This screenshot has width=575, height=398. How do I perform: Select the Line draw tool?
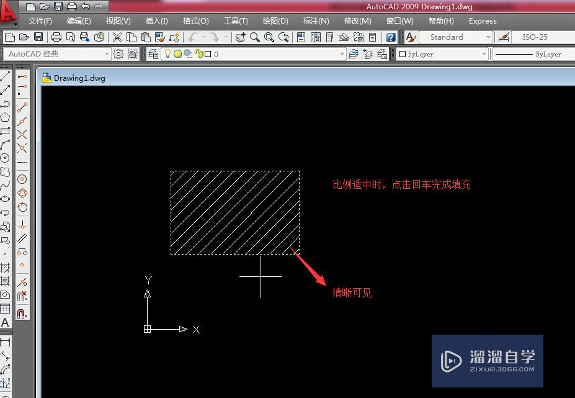[5, 77]
